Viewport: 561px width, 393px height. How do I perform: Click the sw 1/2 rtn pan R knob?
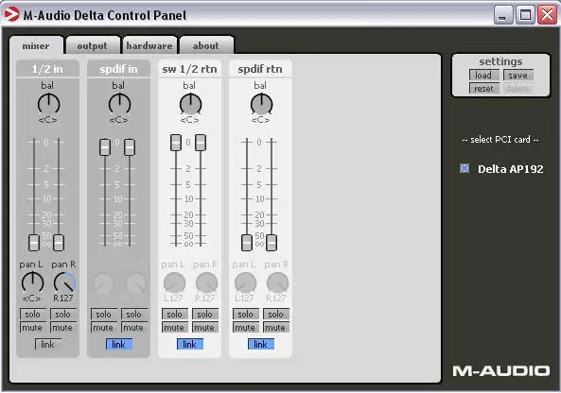(206, 282)
